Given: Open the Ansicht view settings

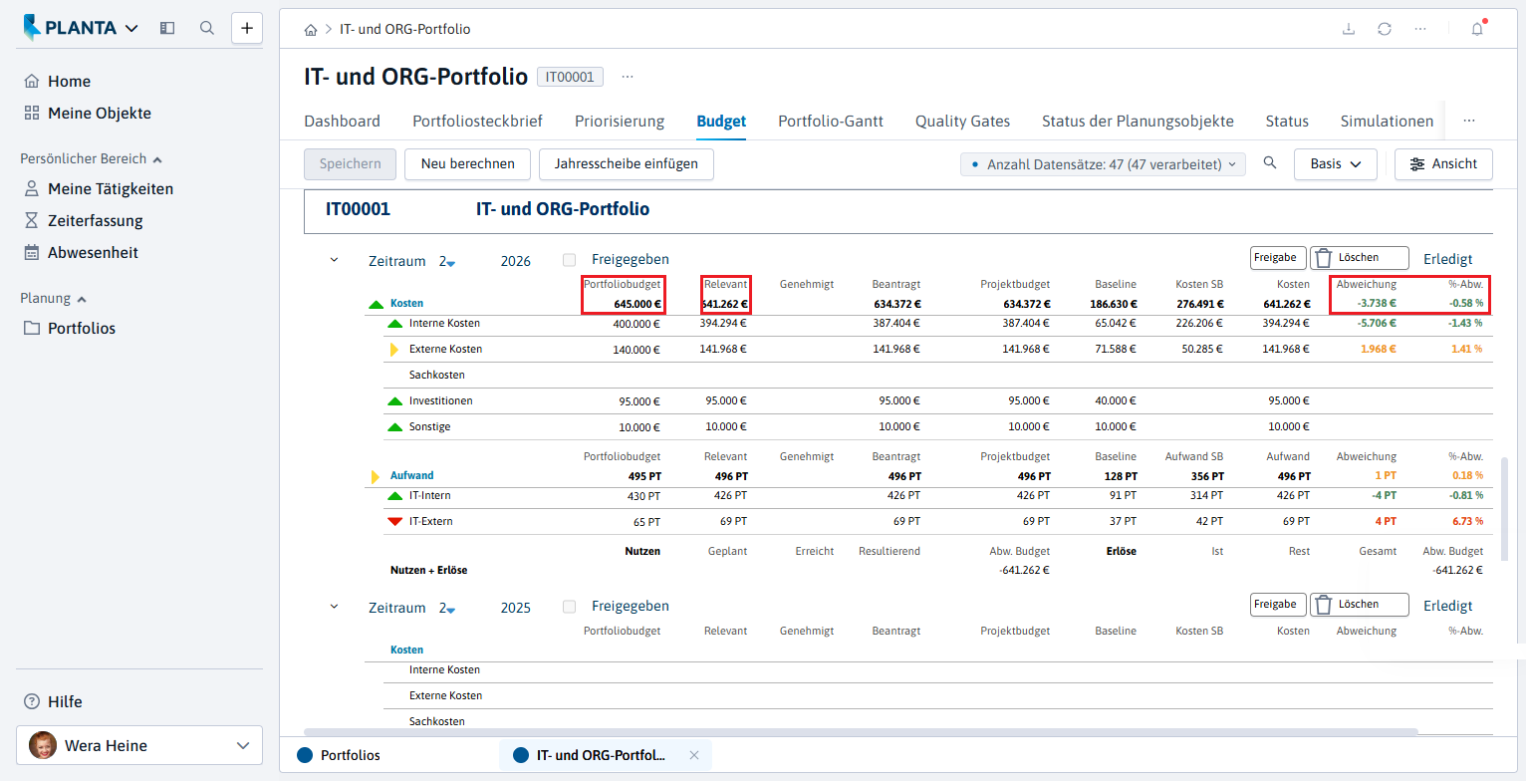Looking at the screenshot, I should pos(1443,164).
